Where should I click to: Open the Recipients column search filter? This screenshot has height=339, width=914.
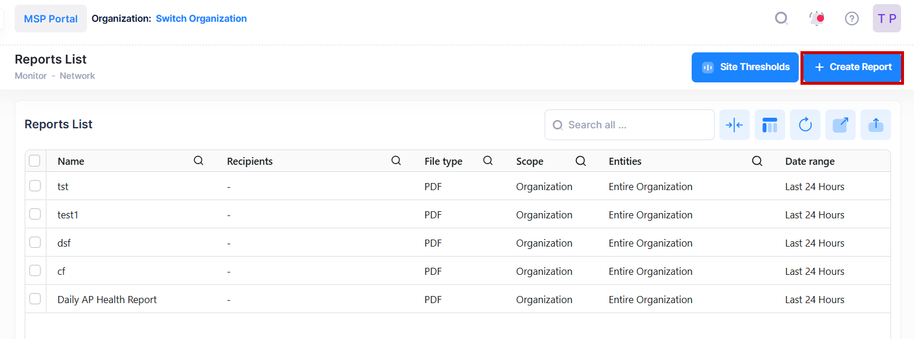[396, 160]
